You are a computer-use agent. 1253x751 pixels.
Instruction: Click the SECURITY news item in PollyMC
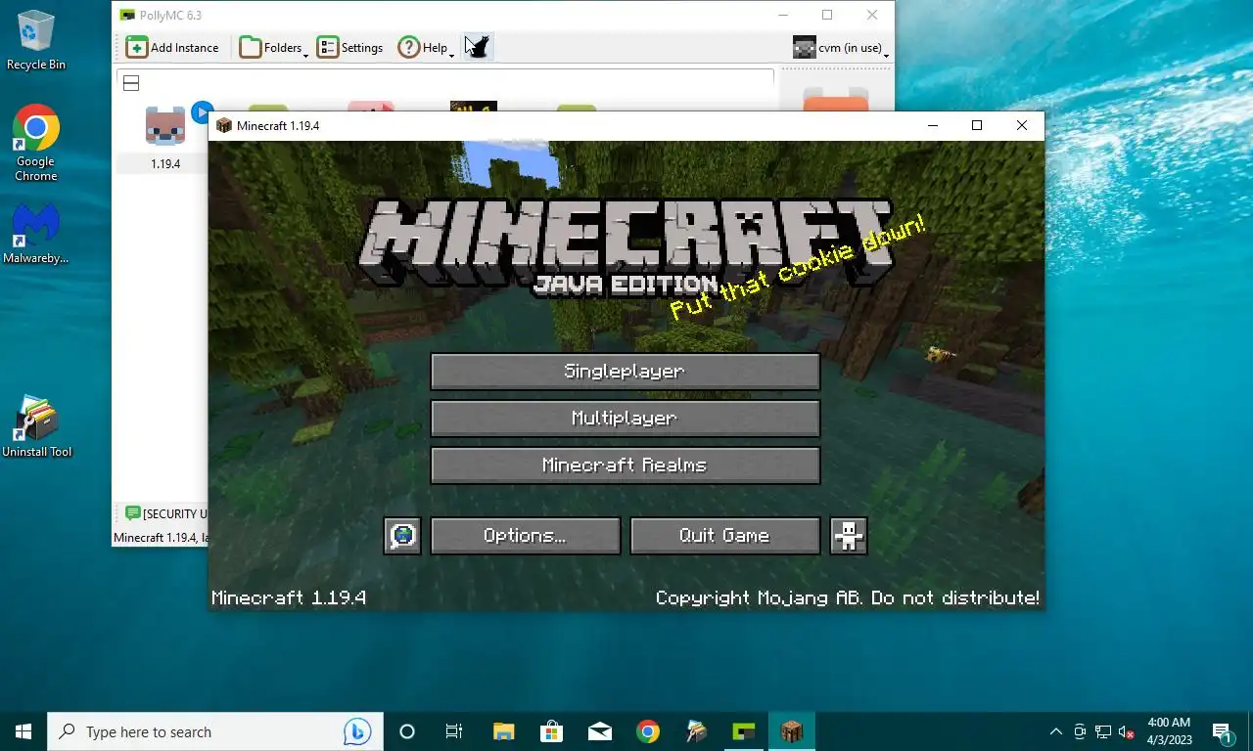click(x=166, y=513)
